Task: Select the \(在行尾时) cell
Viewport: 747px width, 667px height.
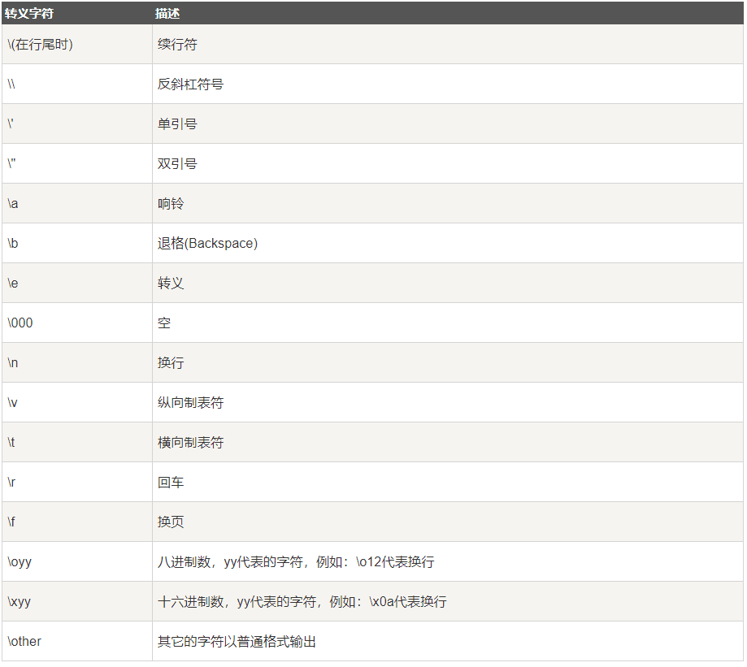Action: pyautogui.click(x=76, y=44)
